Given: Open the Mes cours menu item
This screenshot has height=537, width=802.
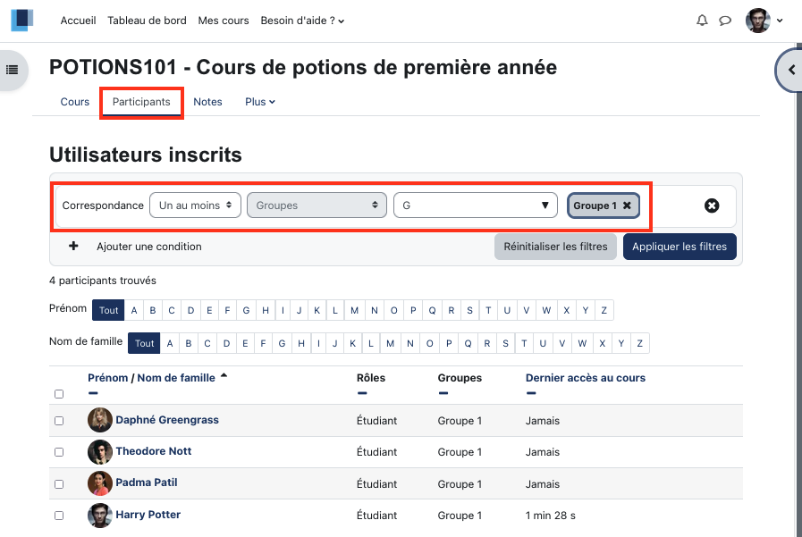Looking at the screenshot, I should coord(224,21).
